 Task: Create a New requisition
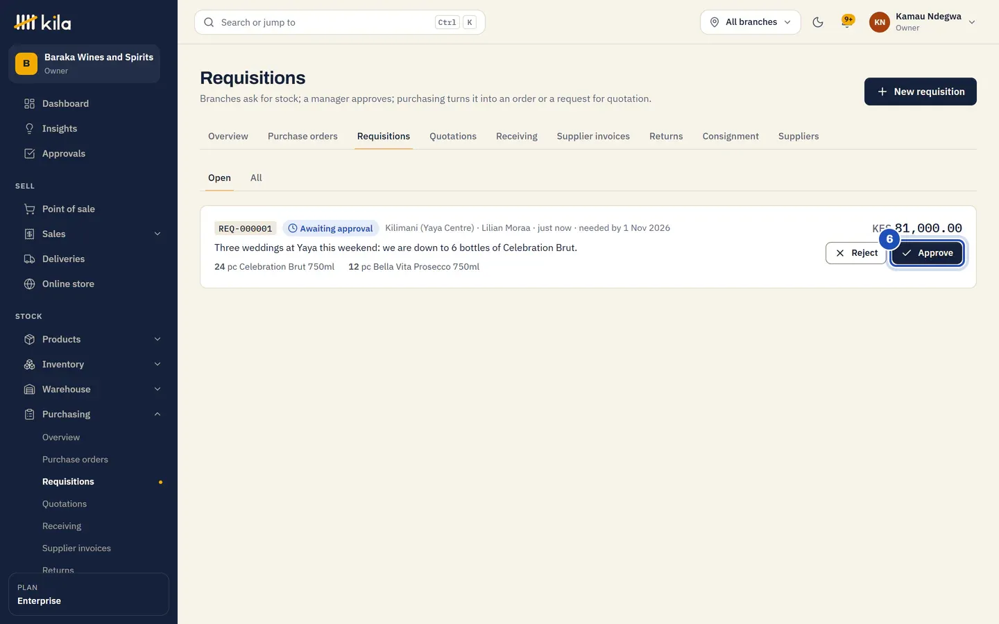point(921,92)
